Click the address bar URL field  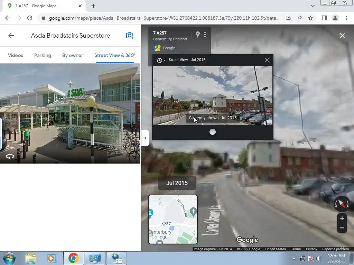click(x=164, y=18)
